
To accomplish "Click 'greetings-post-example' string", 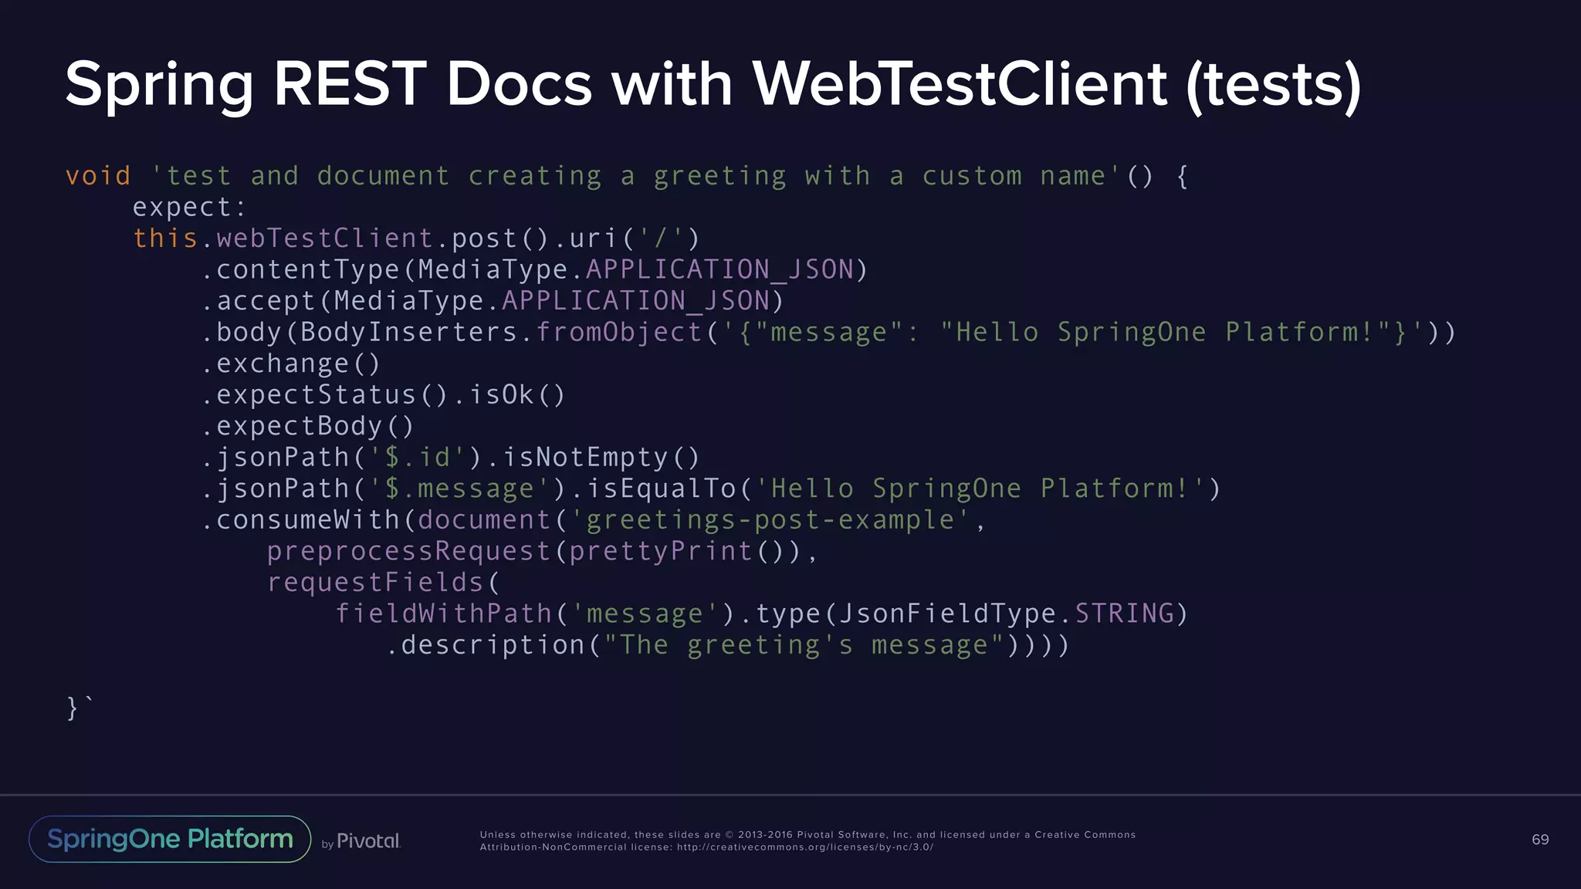I will coord(770,520).
